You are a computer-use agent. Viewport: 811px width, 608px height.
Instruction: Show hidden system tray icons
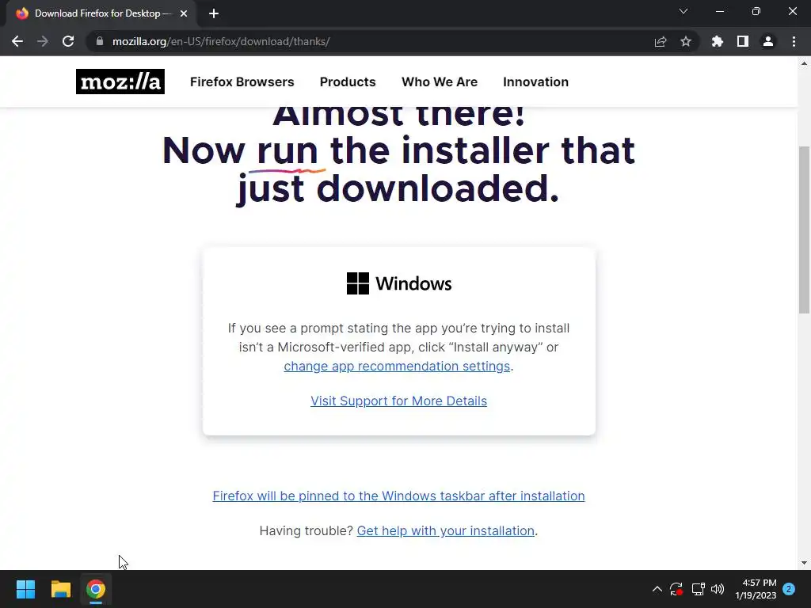click(657, 589)
